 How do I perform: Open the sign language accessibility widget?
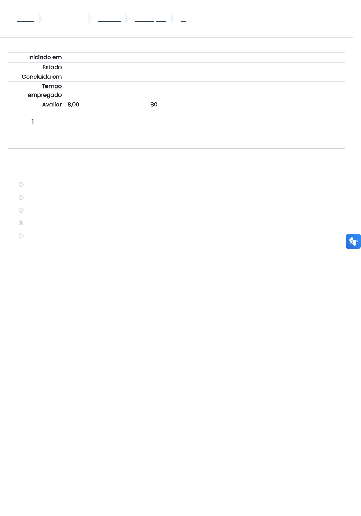click(353, 241)
